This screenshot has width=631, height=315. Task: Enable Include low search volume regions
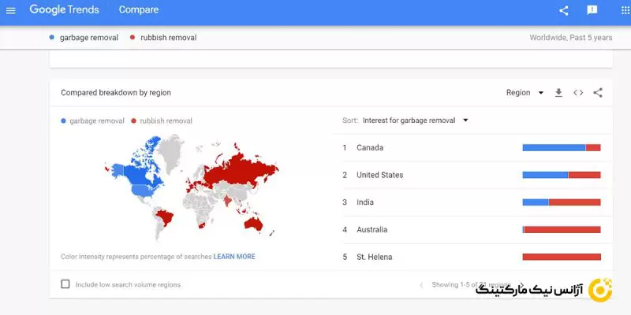click(65, 284)
